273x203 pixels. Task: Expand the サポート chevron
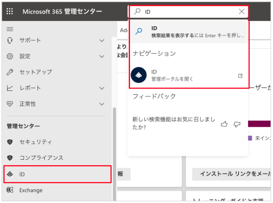[x=102, y=41]
